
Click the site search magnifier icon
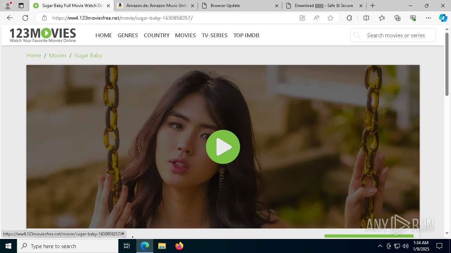357,35
